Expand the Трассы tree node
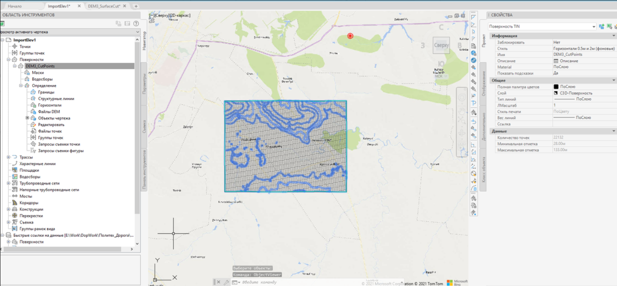The image size is (617, 286). 8,157
